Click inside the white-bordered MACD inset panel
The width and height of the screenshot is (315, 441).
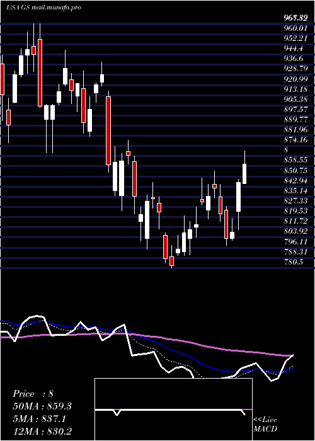tap(173, 409)
